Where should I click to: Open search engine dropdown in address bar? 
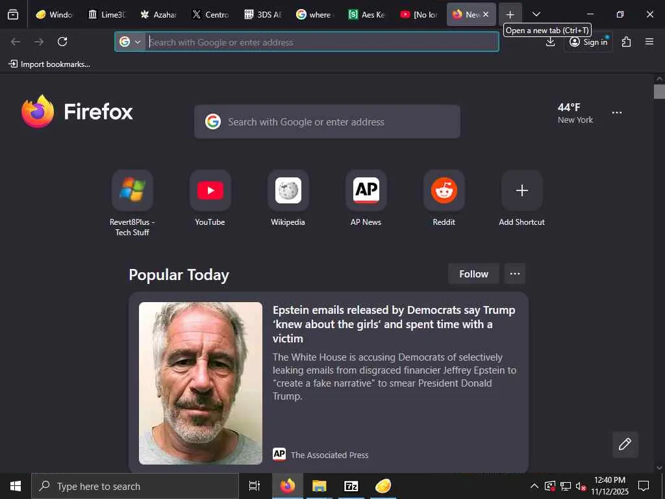coord(130,42)
